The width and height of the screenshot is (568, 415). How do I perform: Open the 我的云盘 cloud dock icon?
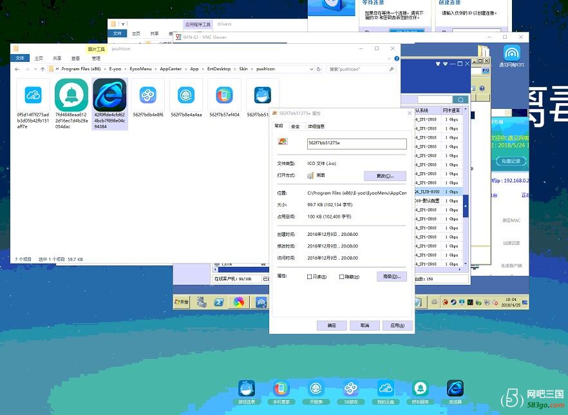pos(385,389)
